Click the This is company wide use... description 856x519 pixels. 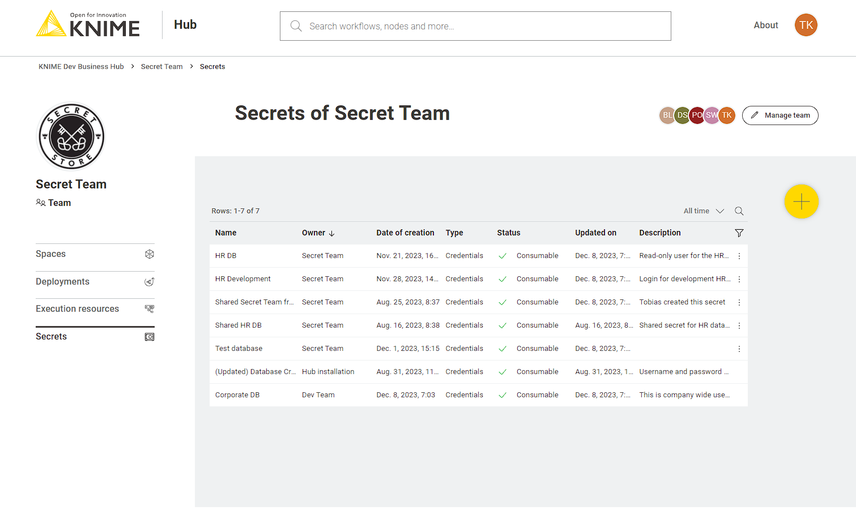tap(684, 395)
